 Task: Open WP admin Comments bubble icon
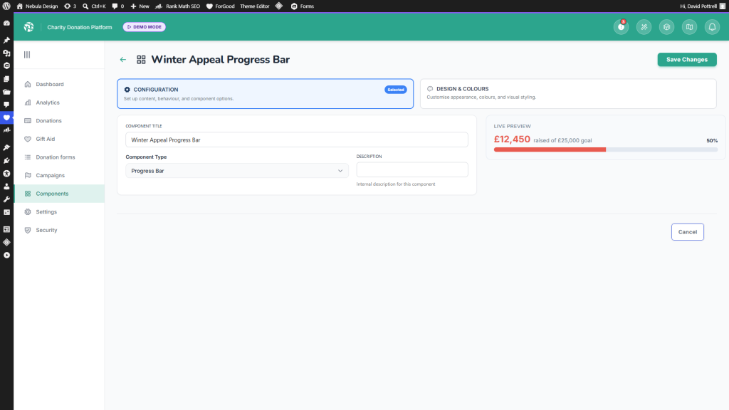click(x=6, y=105)
